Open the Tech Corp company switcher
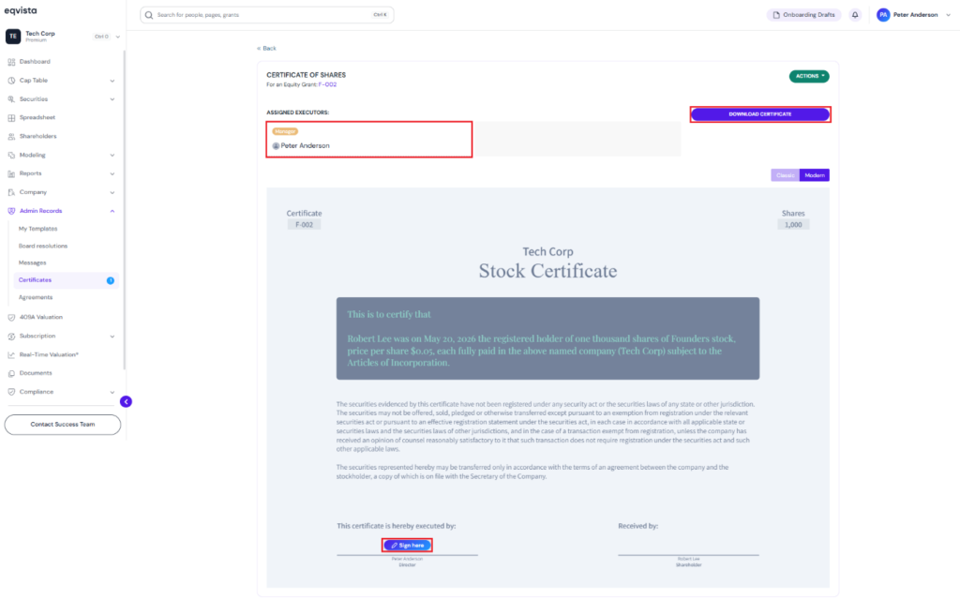This screenshot has width=960, height=600. 63,37
